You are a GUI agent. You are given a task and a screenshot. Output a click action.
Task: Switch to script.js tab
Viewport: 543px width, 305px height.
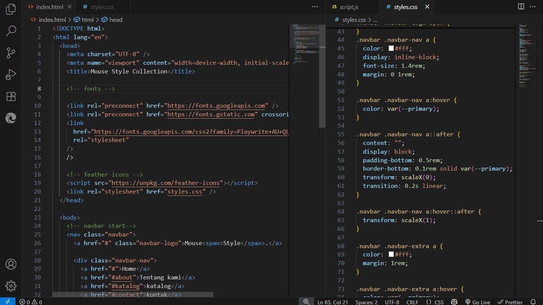click(349, 7)
